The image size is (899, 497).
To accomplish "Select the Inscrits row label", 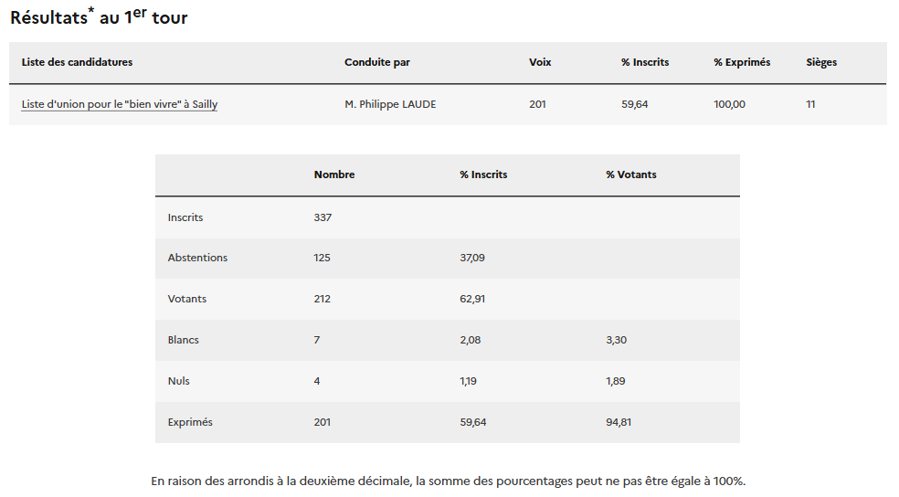I will tap(185, 217).
